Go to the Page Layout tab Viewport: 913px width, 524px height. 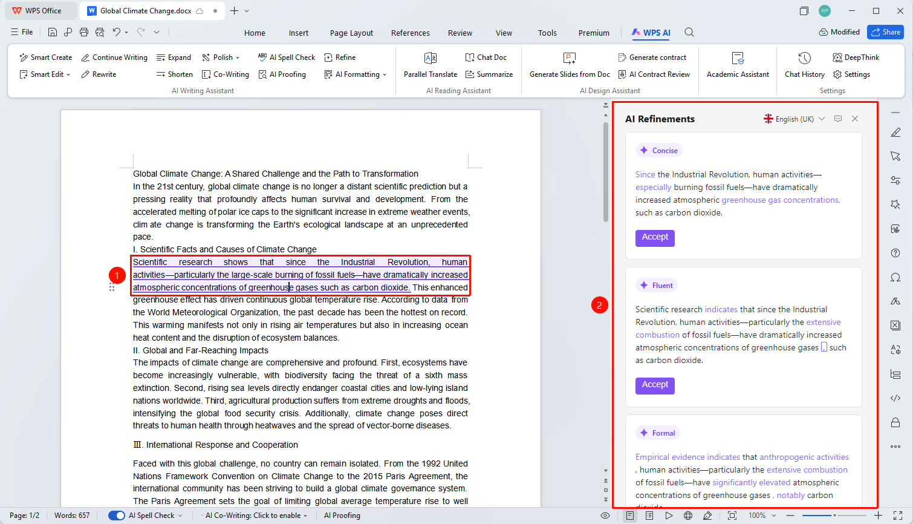[x=351, y=33]
